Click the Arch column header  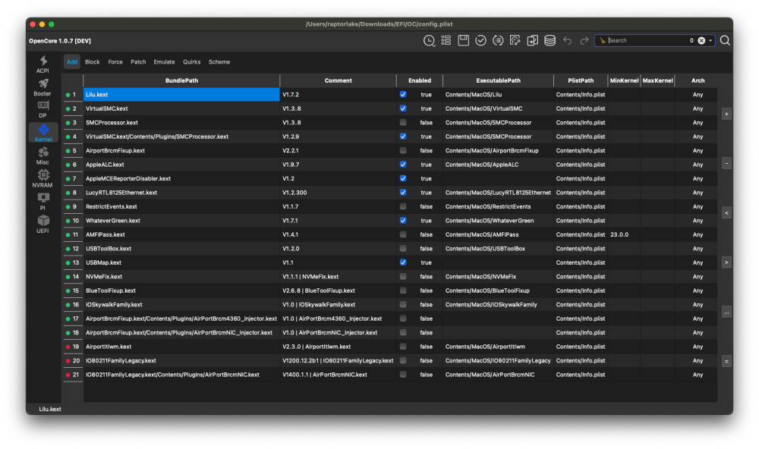pos(698,80)
